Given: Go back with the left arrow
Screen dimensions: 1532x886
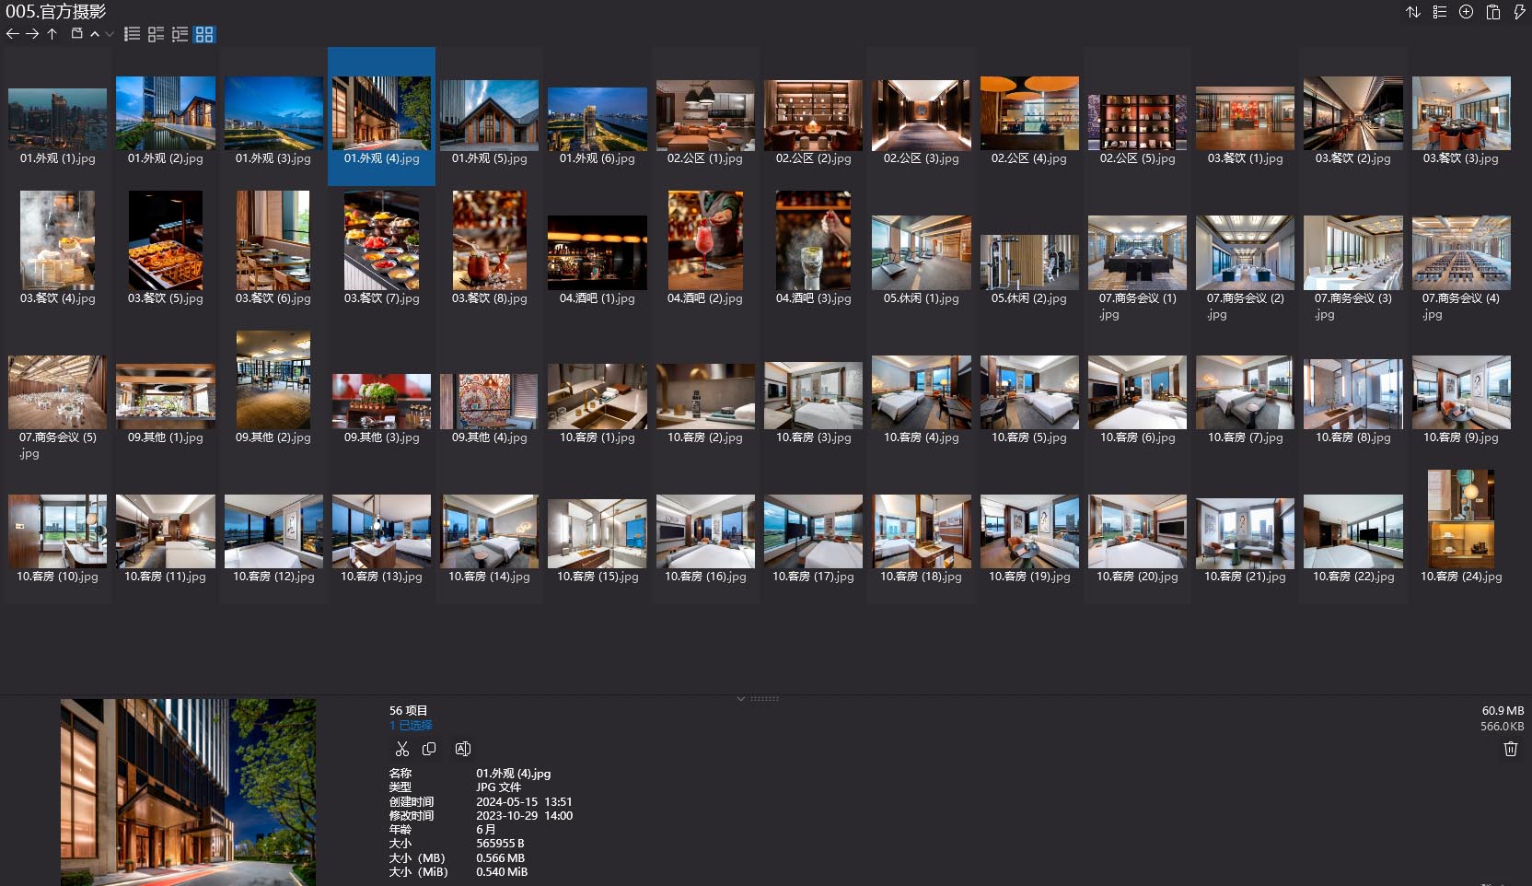Looking at the screenshot, I should [12, 34].
